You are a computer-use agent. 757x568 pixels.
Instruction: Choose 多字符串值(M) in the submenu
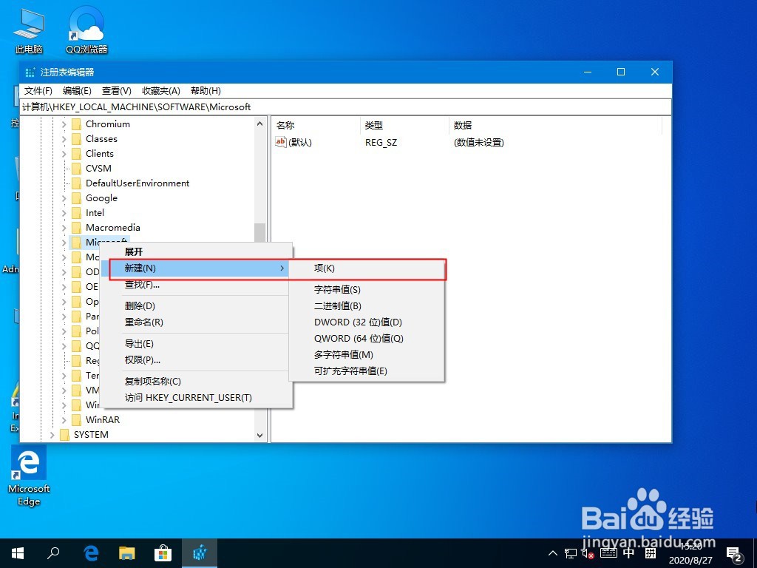(367, 354)
